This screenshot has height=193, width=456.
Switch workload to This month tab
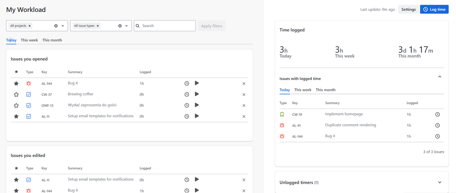[x=52, y=40]
